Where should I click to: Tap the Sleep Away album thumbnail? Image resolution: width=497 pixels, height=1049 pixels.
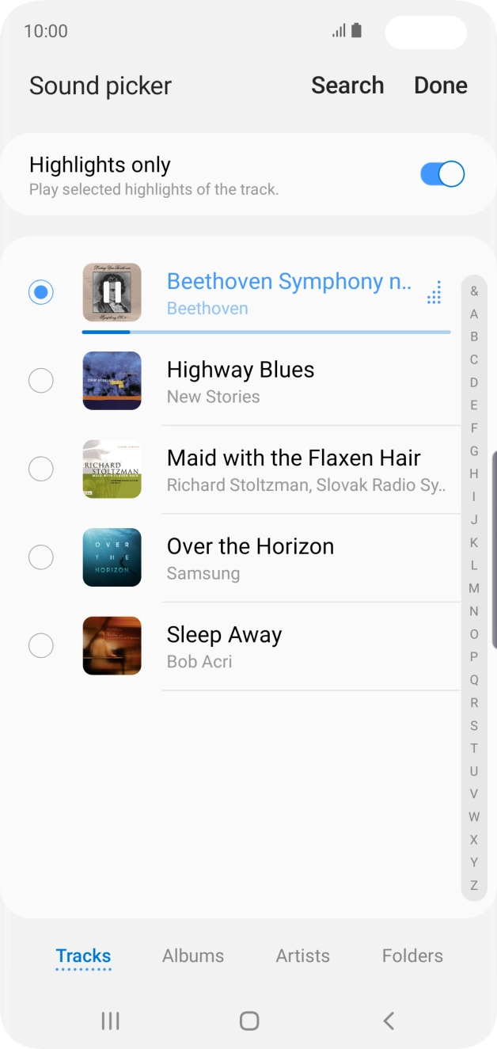click(112, 646)
